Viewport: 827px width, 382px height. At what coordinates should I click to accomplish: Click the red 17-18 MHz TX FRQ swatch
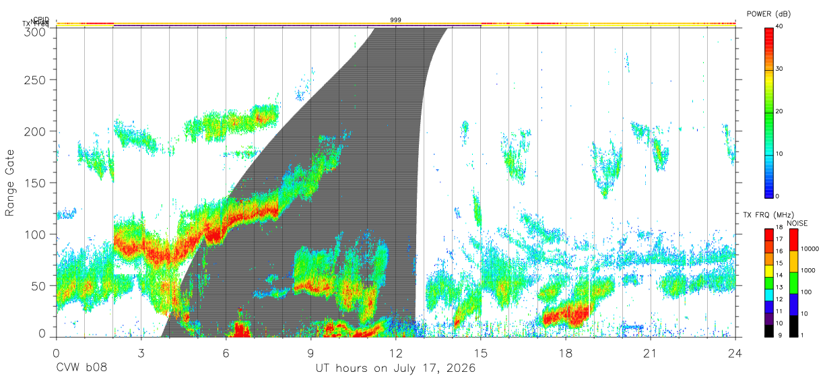coord(768,234)
